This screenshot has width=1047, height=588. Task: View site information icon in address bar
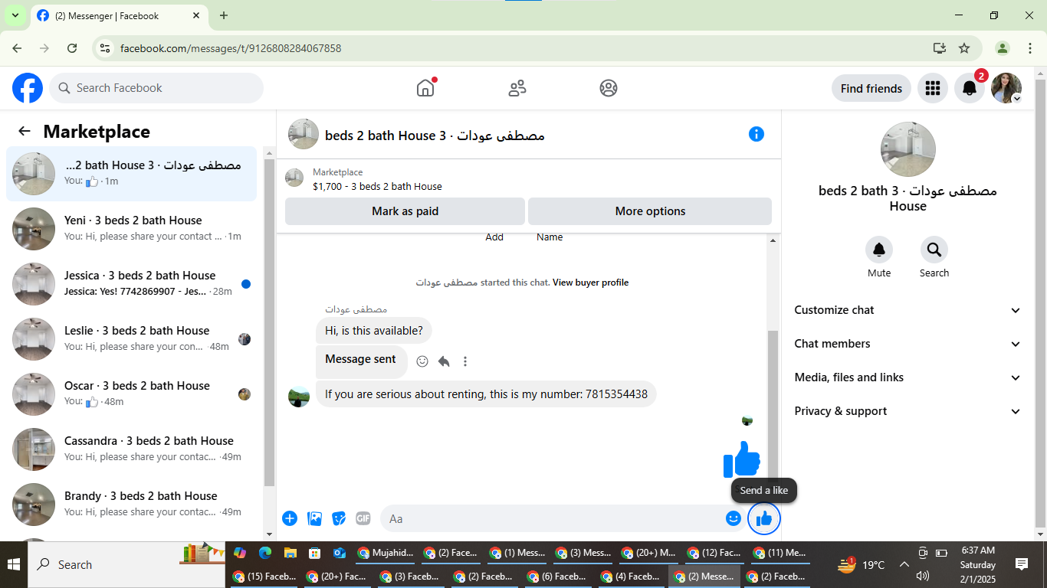click(106, 48)
